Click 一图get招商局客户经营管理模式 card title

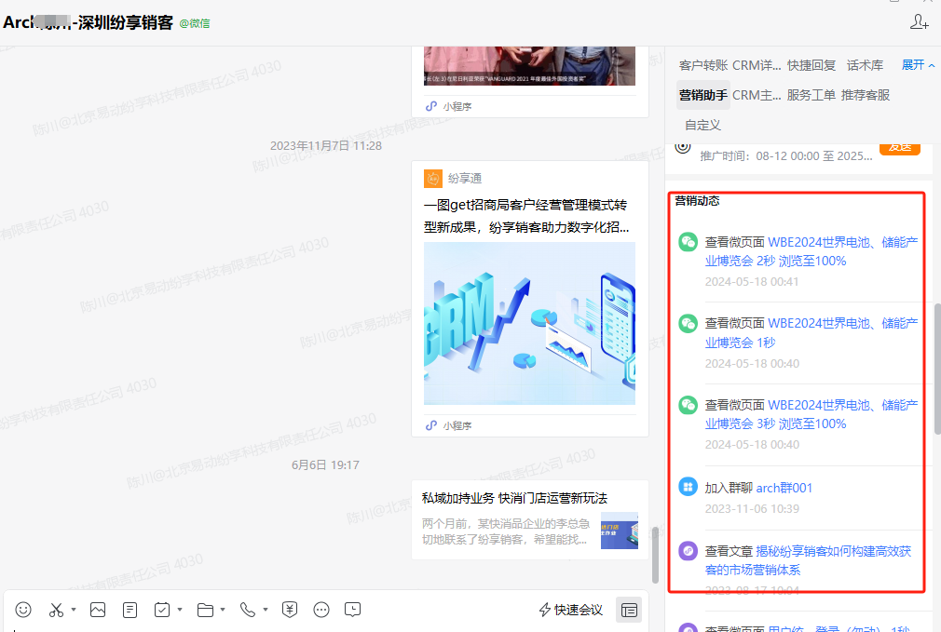click(526, 216)
